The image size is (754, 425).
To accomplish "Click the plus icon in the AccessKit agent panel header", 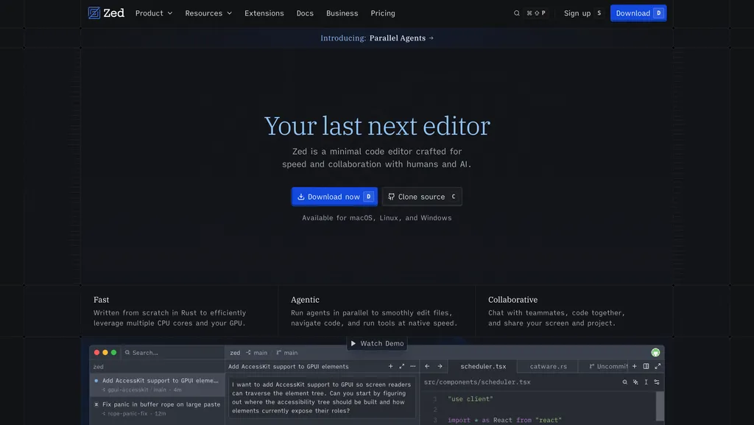I will click(x=390, y=366).
